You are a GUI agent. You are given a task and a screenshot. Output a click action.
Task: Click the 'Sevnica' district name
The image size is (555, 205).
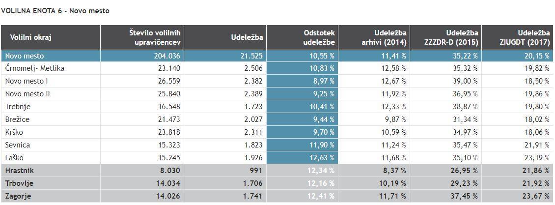click(18, 145)
